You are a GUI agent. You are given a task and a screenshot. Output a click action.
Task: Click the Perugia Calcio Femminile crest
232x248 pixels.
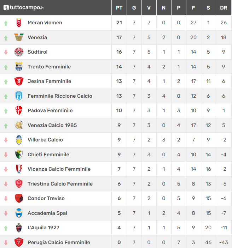(x=19, y=242)
